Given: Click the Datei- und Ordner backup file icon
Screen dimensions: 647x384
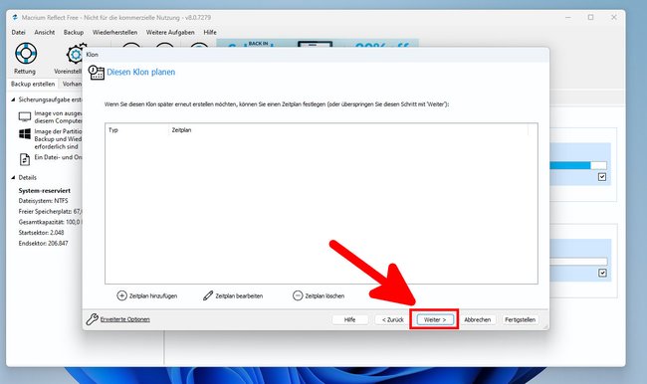Looking at the screenshot, I should point(25,159).
